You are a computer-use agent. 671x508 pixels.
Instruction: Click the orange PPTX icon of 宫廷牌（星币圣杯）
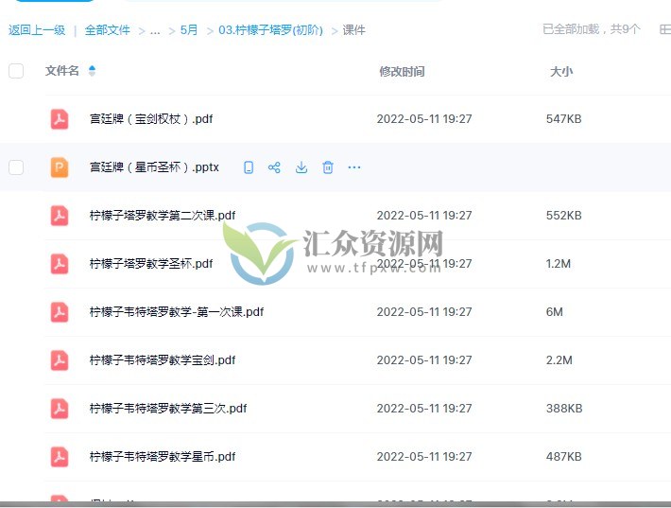click(x=60, y=167)
